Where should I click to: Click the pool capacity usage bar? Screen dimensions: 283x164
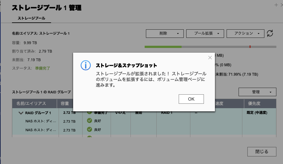(x=211, y=47)
